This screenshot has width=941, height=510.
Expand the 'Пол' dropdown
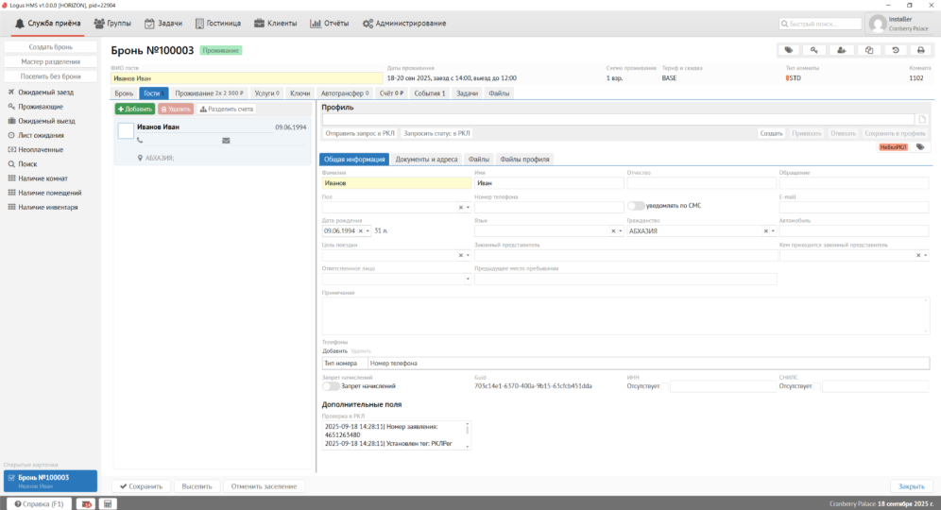tap(468, 207)
